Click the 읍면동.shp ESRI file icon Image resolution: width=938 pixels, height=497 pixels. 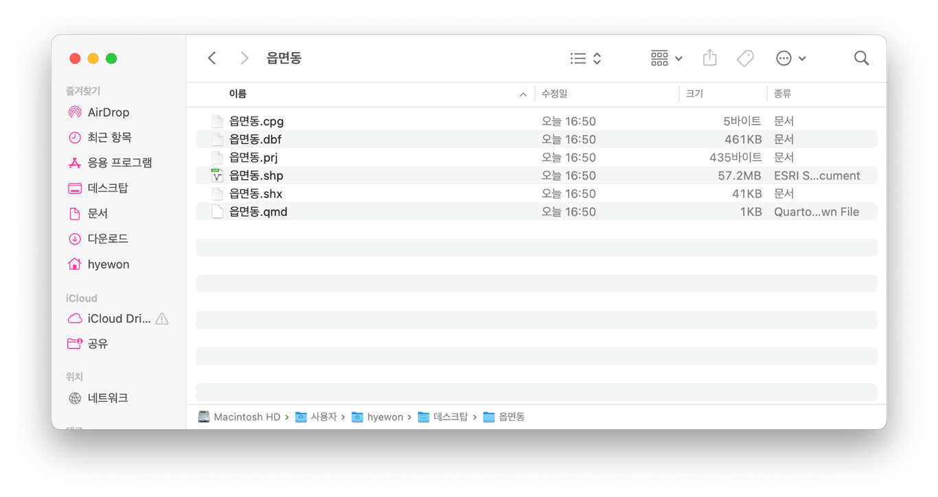click(217, 175)
